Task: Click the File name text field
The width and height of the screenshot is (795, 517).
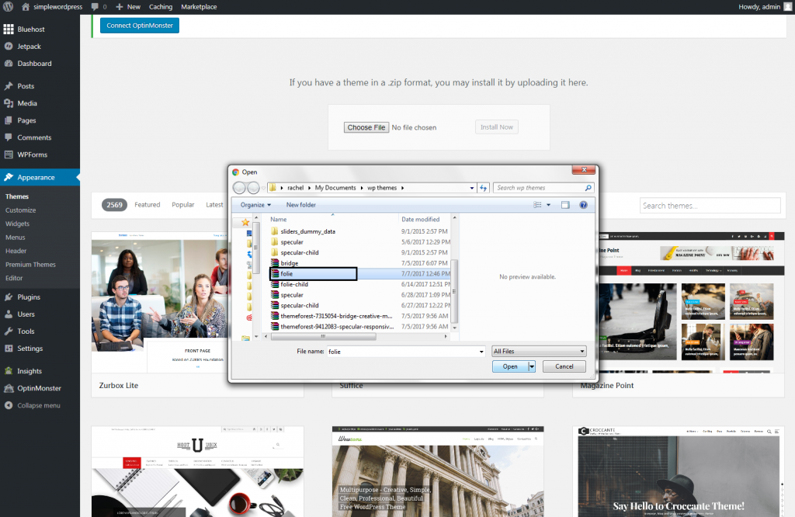Action: 403,351
